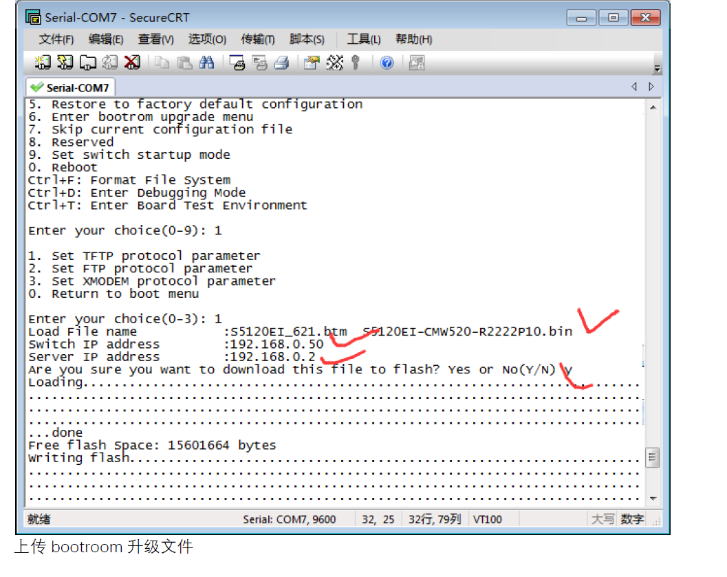
Task: Open the 编辑(E) menu
Action: coord(106,39)
